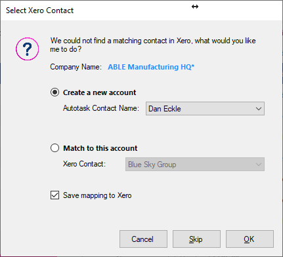Image resolution: width=283 pixels, height=257 pixels.
Task: Click the Match to this account label text
Action: (100, 148)
